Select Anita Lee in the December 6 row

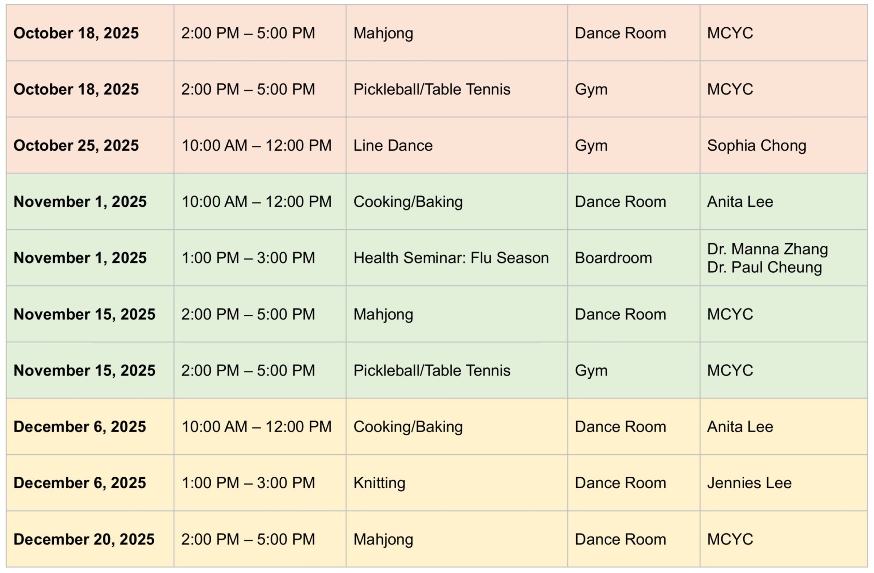(x=740, y=427)
